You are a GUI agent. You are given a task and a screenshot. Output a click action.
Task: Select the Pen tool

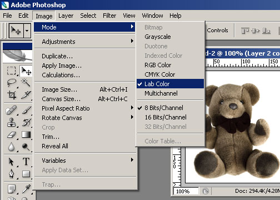tap(11, 174)
